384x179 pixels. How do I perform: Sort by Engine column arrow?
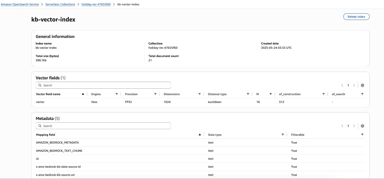pyautogui.click(x=117, y=94)
